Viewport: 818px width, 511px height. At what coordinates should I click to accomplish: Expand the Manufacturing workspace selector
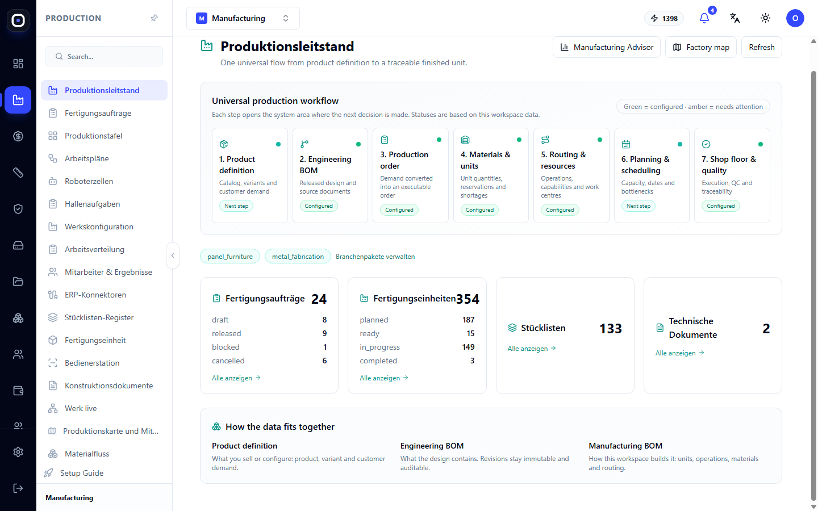pyautogui.click(x=243, y=18)
